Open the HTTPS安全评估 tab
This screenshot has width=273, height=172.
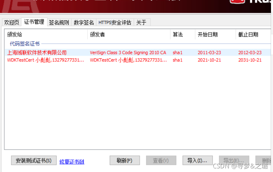[115, 22]
